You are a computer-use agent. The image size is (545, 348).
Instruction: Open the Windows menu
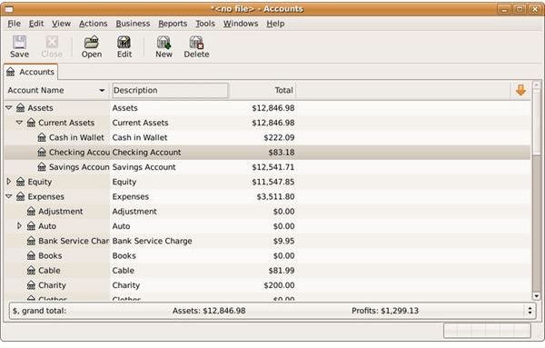pos(241,24)
